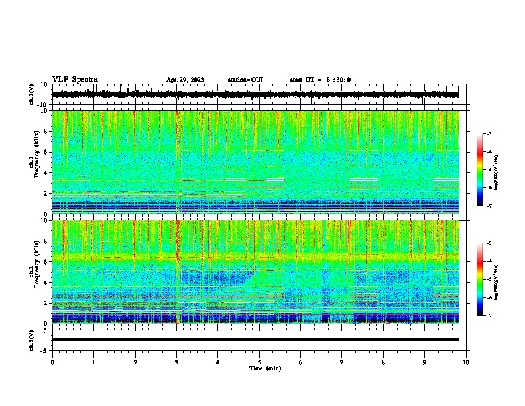Click the "5" tick on the Time axis
Viewport: 525px width, 406px height.
(x=259, y=362)
